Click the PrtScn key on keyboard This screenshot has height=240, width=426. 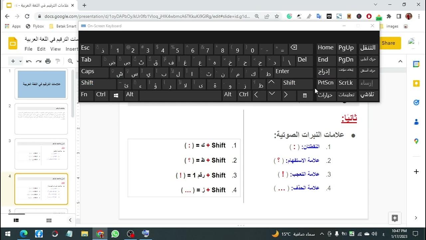tap(326, 84)
